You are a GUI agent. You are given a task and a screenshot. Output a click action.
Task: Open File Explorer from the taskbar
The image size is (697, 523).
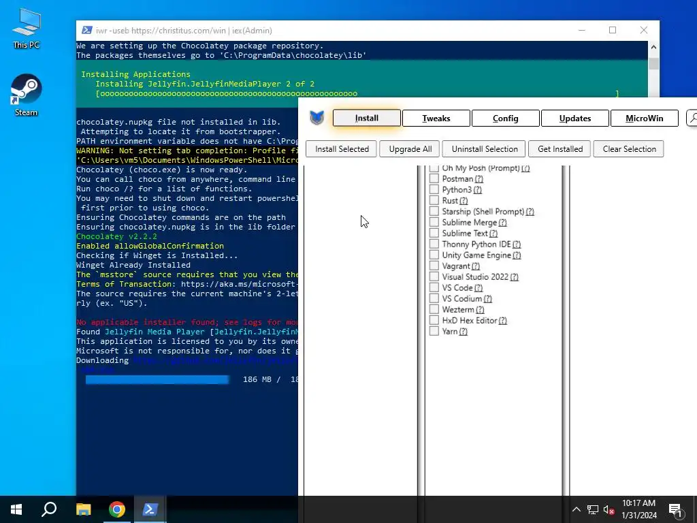pos(83,509)
